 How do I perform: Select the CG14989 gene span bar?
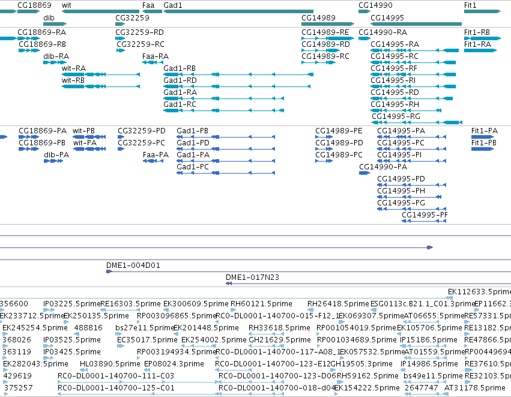point(328,24)
